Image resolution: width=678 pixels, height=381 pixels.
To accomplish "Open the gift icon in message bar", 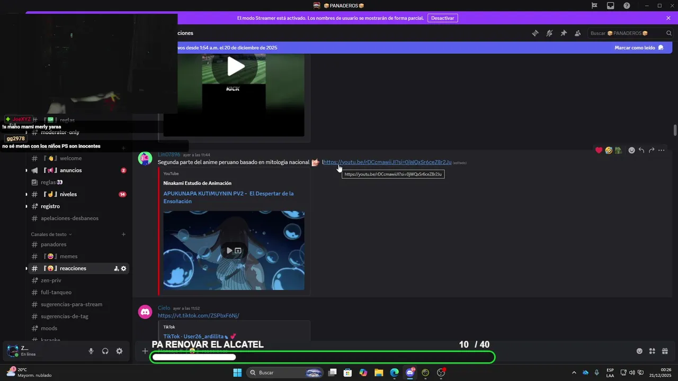I will [x=665, y=351].
